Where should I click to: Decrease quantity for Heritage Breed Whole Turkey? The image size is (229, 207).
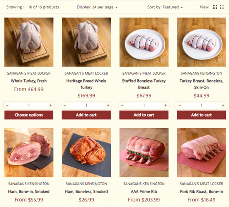pos(65,105)
